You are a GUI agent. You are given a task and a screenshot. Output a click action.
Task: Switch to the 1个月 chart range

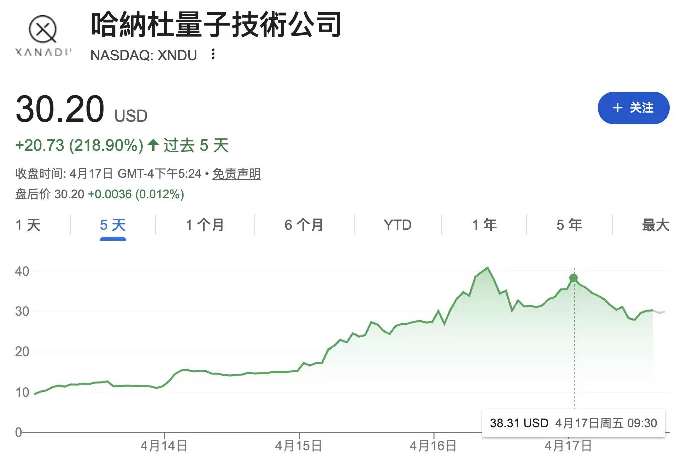[204, 225]
